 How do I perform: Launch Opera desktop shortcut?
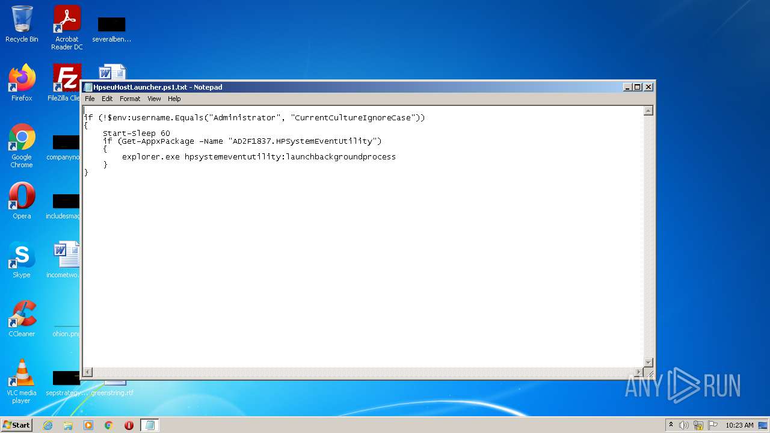[22, 200]
